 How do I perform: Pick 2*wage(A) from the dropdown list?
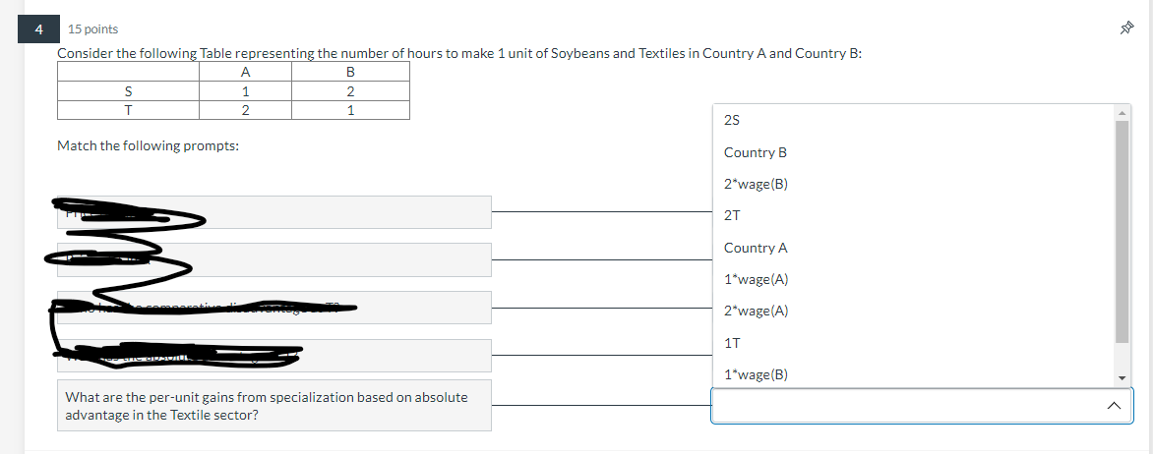tap(915, 311)
